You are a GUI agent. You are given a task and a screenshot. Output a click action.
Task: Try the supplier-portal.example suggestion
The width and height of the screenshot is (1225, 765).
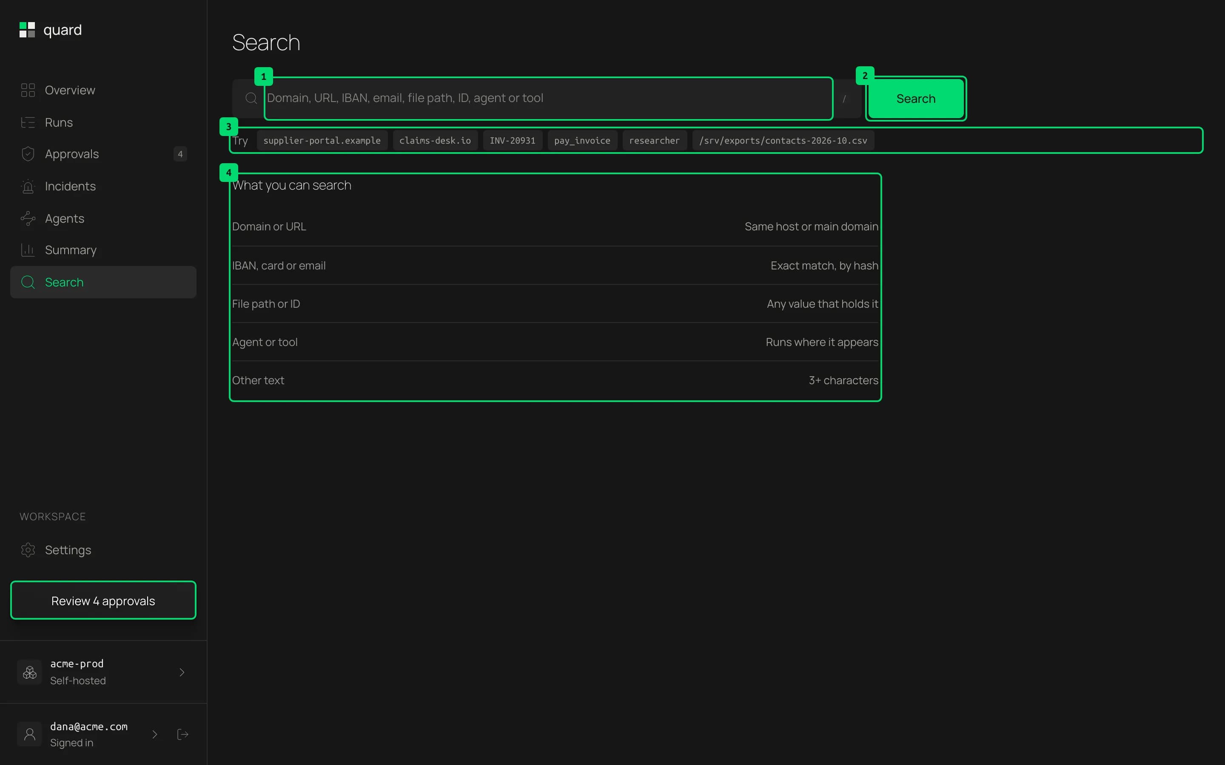(322, 141)
